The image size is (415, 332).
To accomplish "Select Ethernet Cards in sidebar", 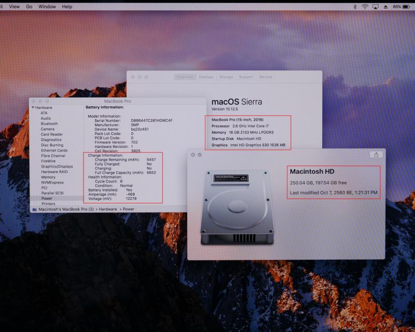I will coord(54,150).
